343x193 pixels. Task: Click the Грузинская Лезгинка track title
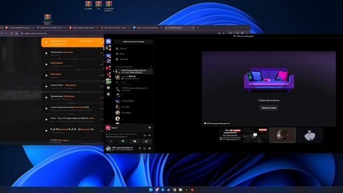click(x=62, y=96)
